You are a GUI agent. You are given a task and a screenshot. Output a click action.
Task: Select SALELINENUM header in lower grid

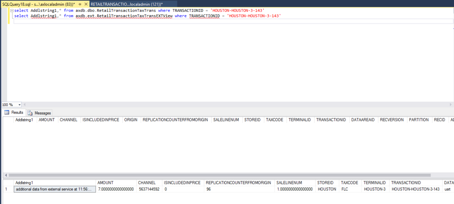click(295, 183)
